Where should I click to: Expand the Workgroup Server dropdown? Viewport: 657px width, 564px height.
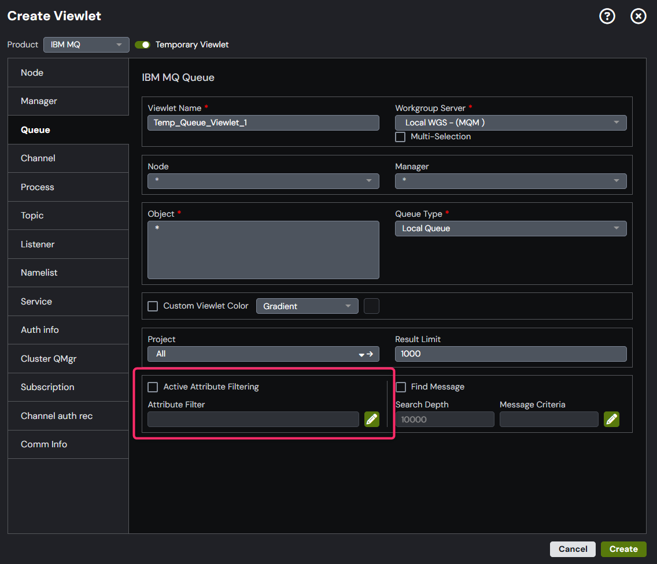tap(511, 123)
